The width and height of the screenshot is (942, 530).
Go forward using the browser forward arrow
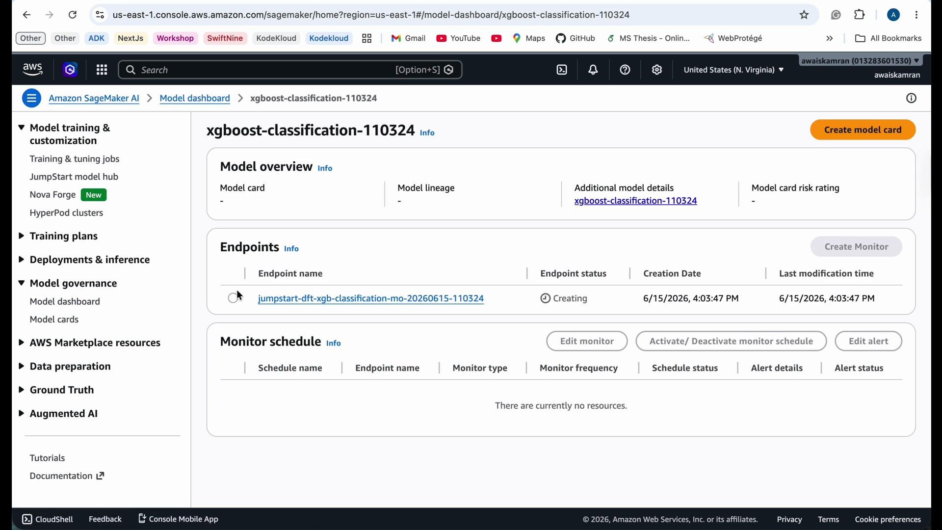pos(50,15)
